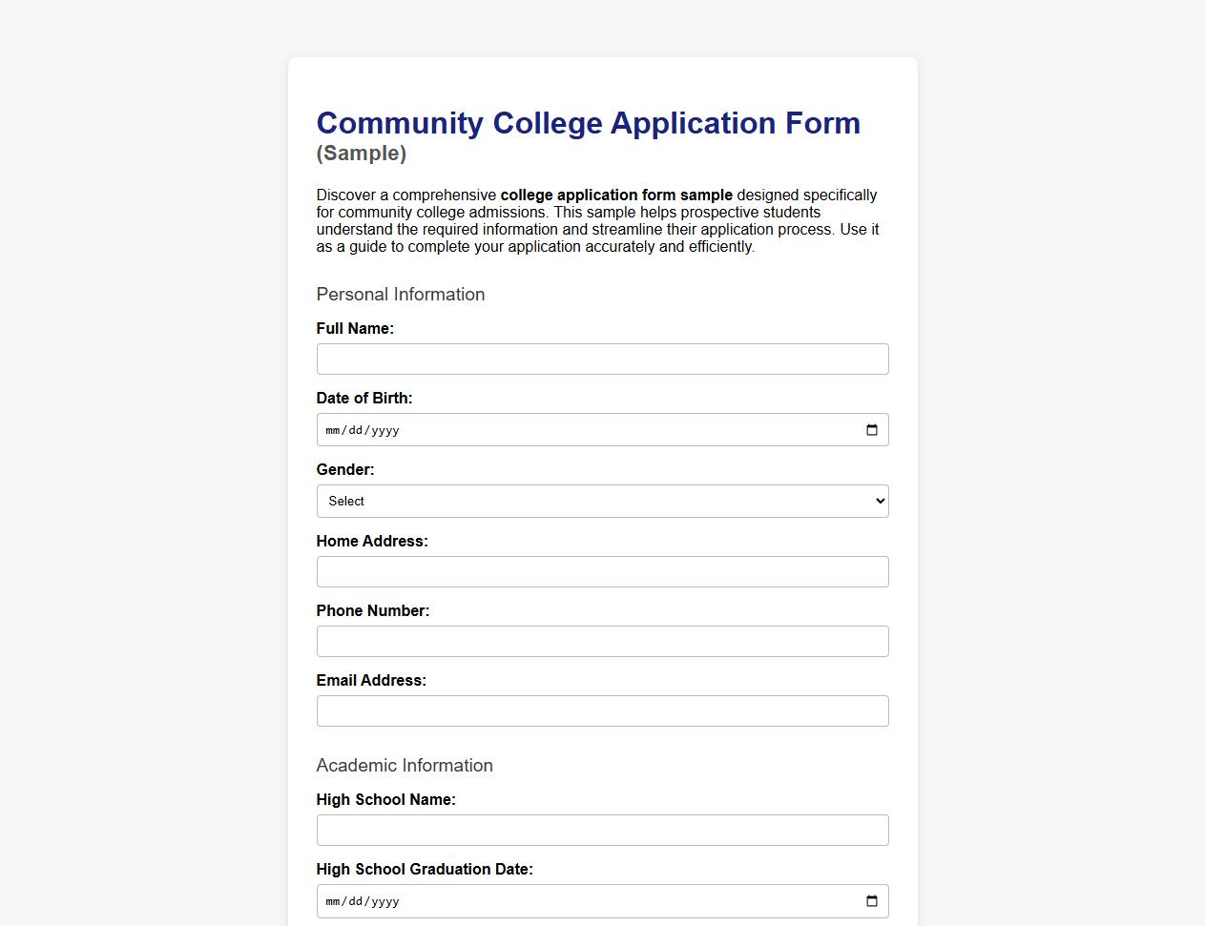Screen dimensions: 1205x926
Task: Open the graduation date calendar picker icon
Action: pos(870,900)
